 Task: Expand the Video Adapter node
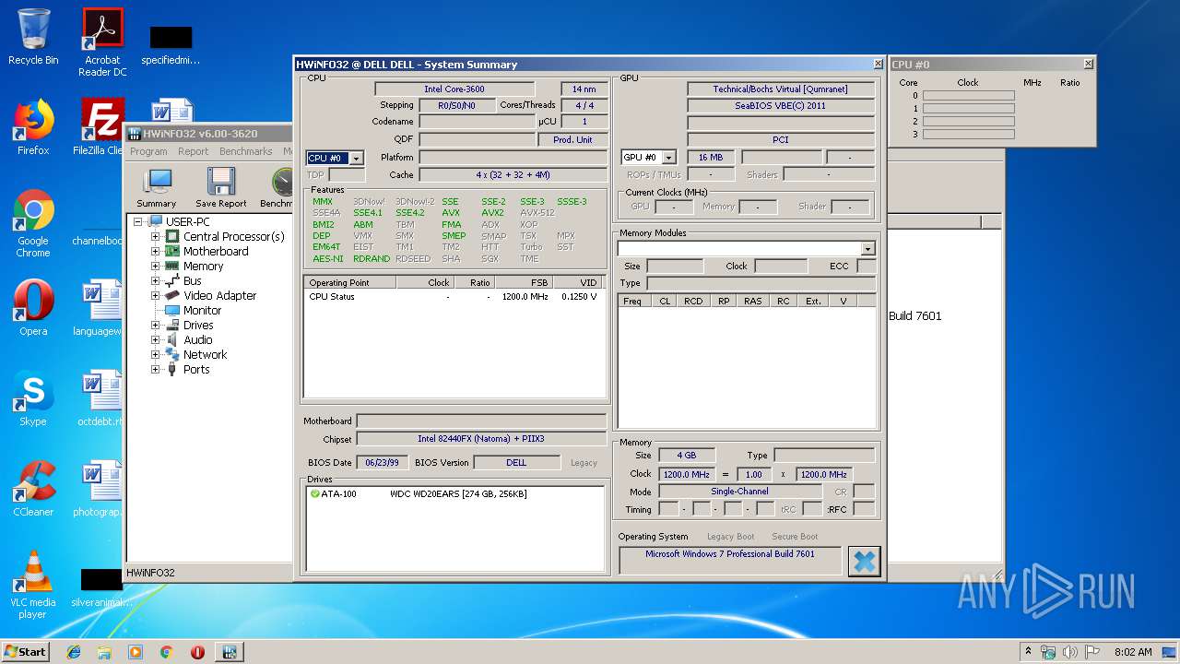tap(156, 295)
